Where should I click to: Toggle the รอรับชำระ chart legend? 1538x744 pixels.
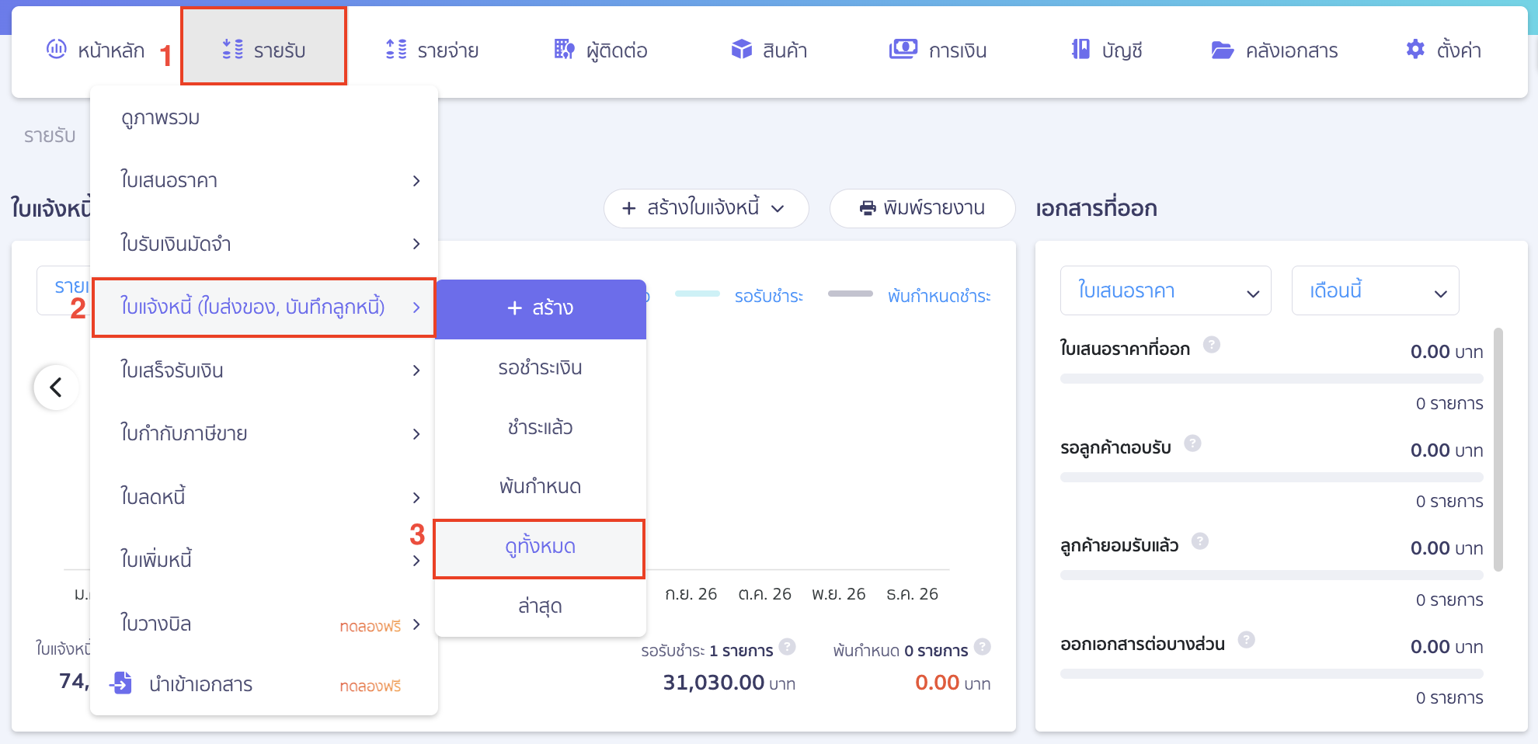coord(739,295)
